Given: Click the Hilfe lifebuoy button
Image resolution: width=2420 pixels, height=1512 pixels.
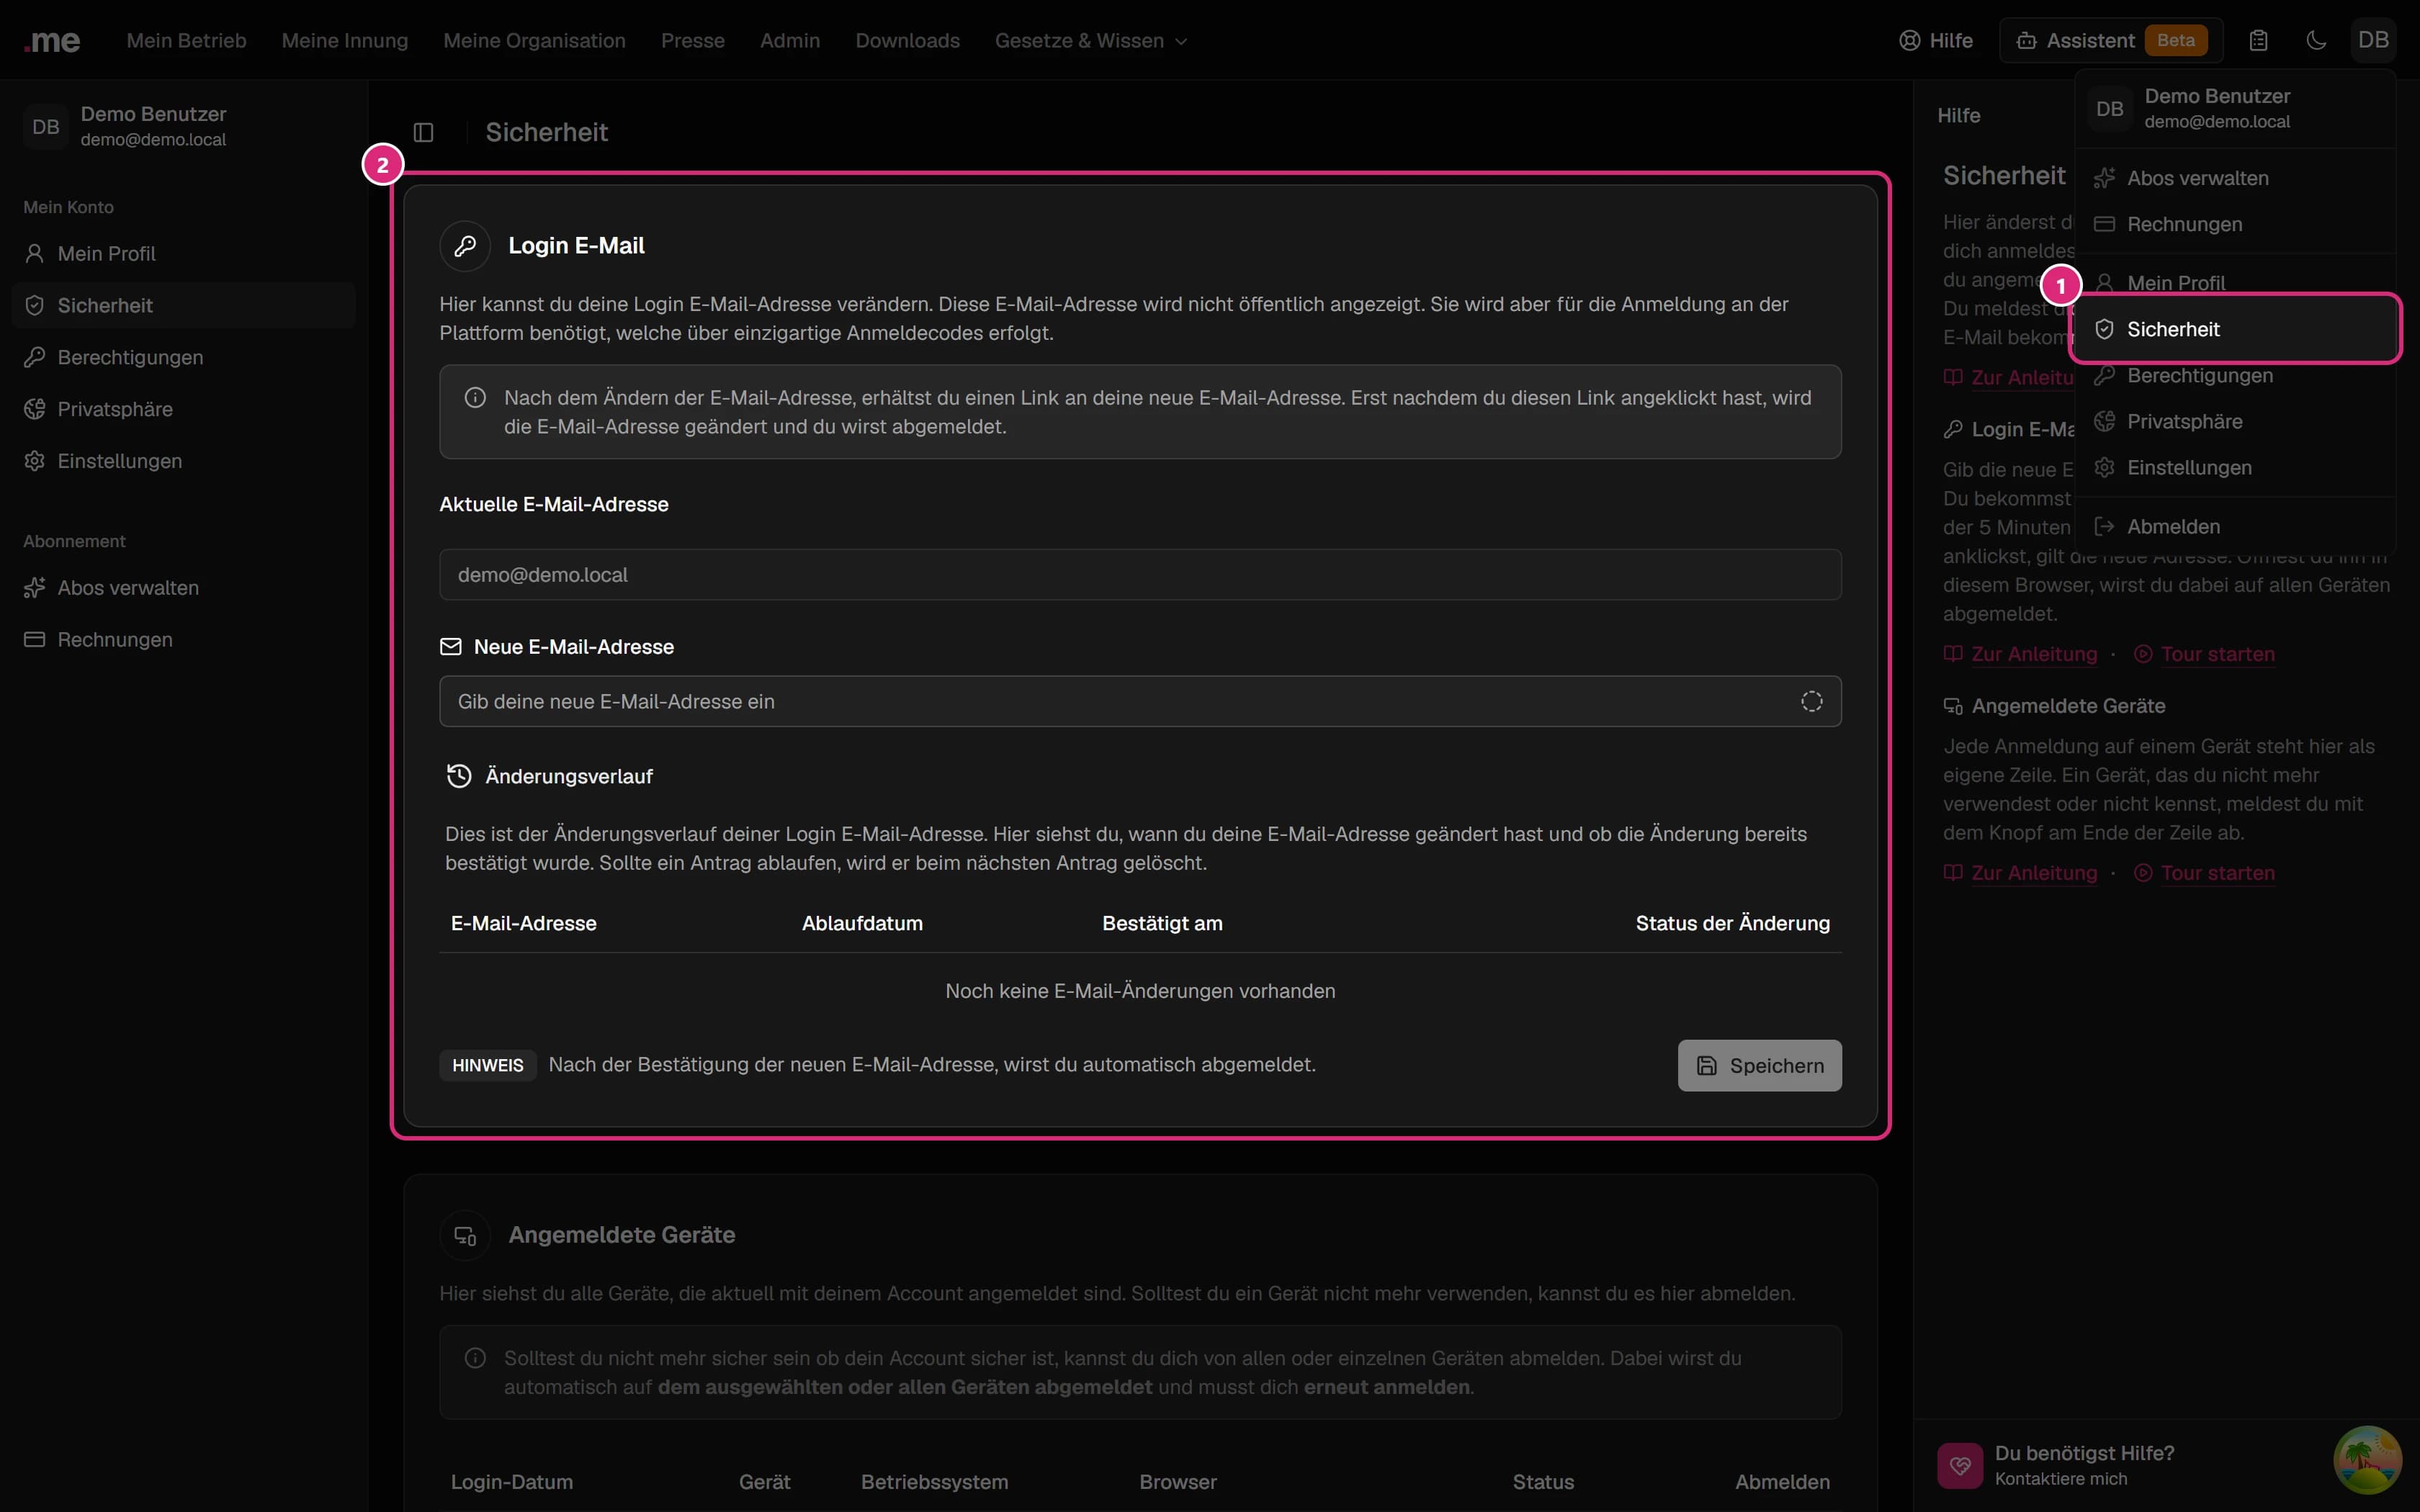Looking at the screenshot, I should coord(1936,41).
